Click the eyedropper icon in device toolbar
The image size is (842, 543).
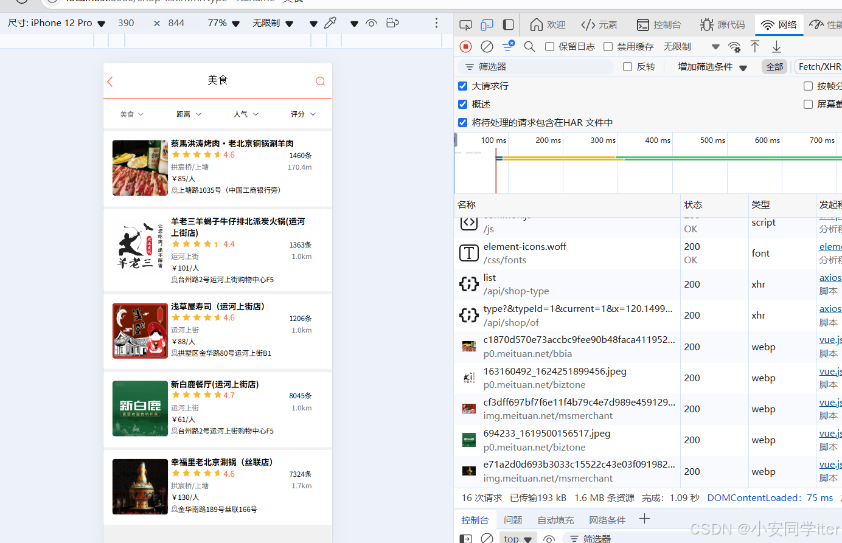click(330, 23)
